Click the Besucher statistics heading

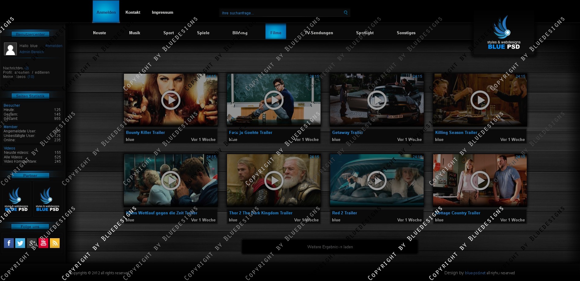pyautogui.click(x=12, y=105)
